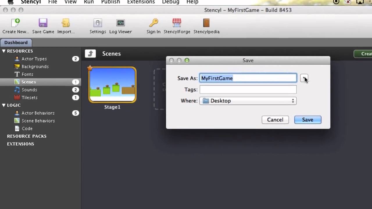Open the Help menu
The height and width of the screenshot is (209, 372).
pos(192,2)
